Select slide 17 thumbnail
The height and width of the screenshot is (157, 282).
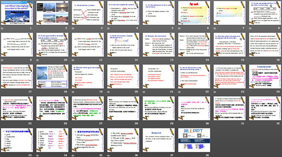tap(17, 76)
